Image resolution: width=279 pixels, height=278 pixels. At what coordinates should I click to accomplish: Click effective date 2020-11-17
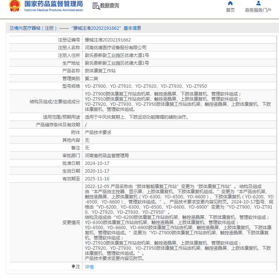pyautogui.click(x=97, y=171)
